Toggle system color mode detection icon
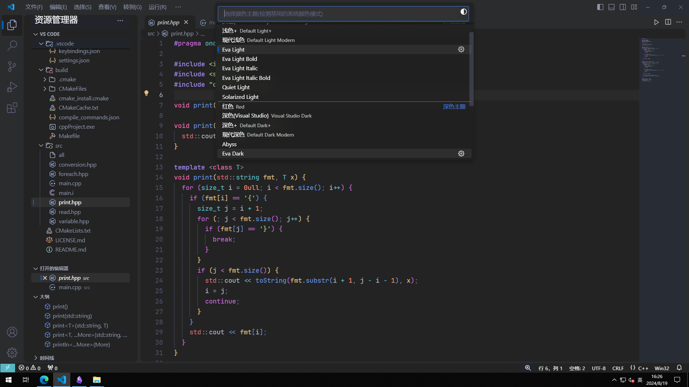689x387 pixels. click(464, 12)
